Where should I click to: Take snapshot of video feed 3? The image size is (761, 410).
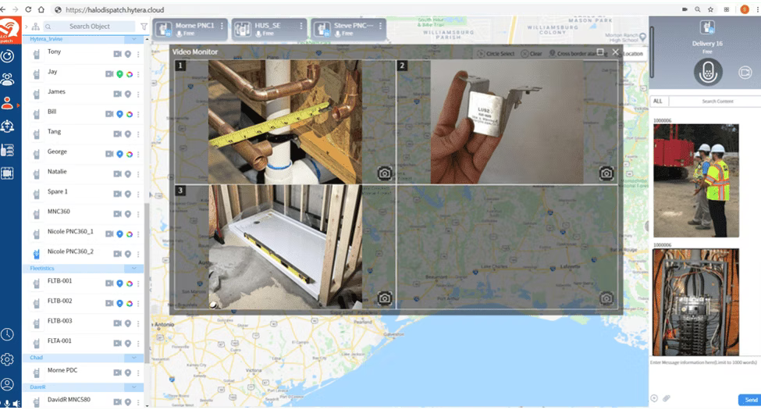(384, 298)
